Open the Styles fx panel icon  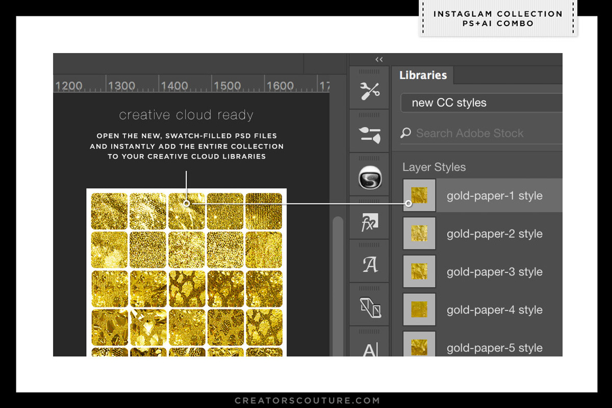coord(369,222)
